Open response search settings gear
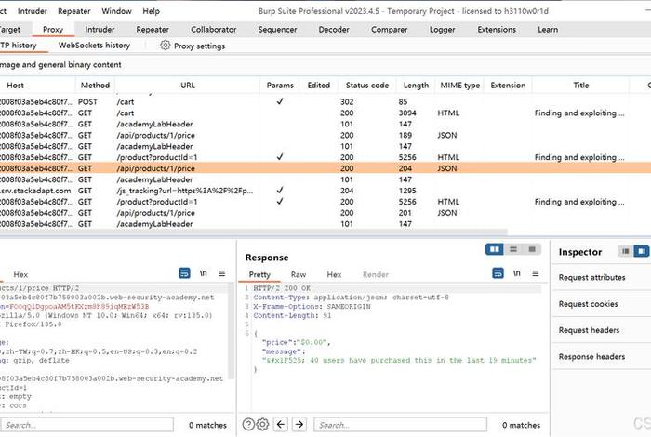 click(263, 425)
